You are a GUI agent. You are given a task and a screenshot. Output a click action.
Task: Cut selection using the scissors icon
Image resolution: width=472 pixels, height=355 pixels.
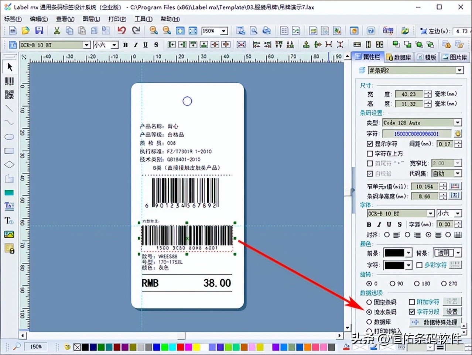click(57, 31)
